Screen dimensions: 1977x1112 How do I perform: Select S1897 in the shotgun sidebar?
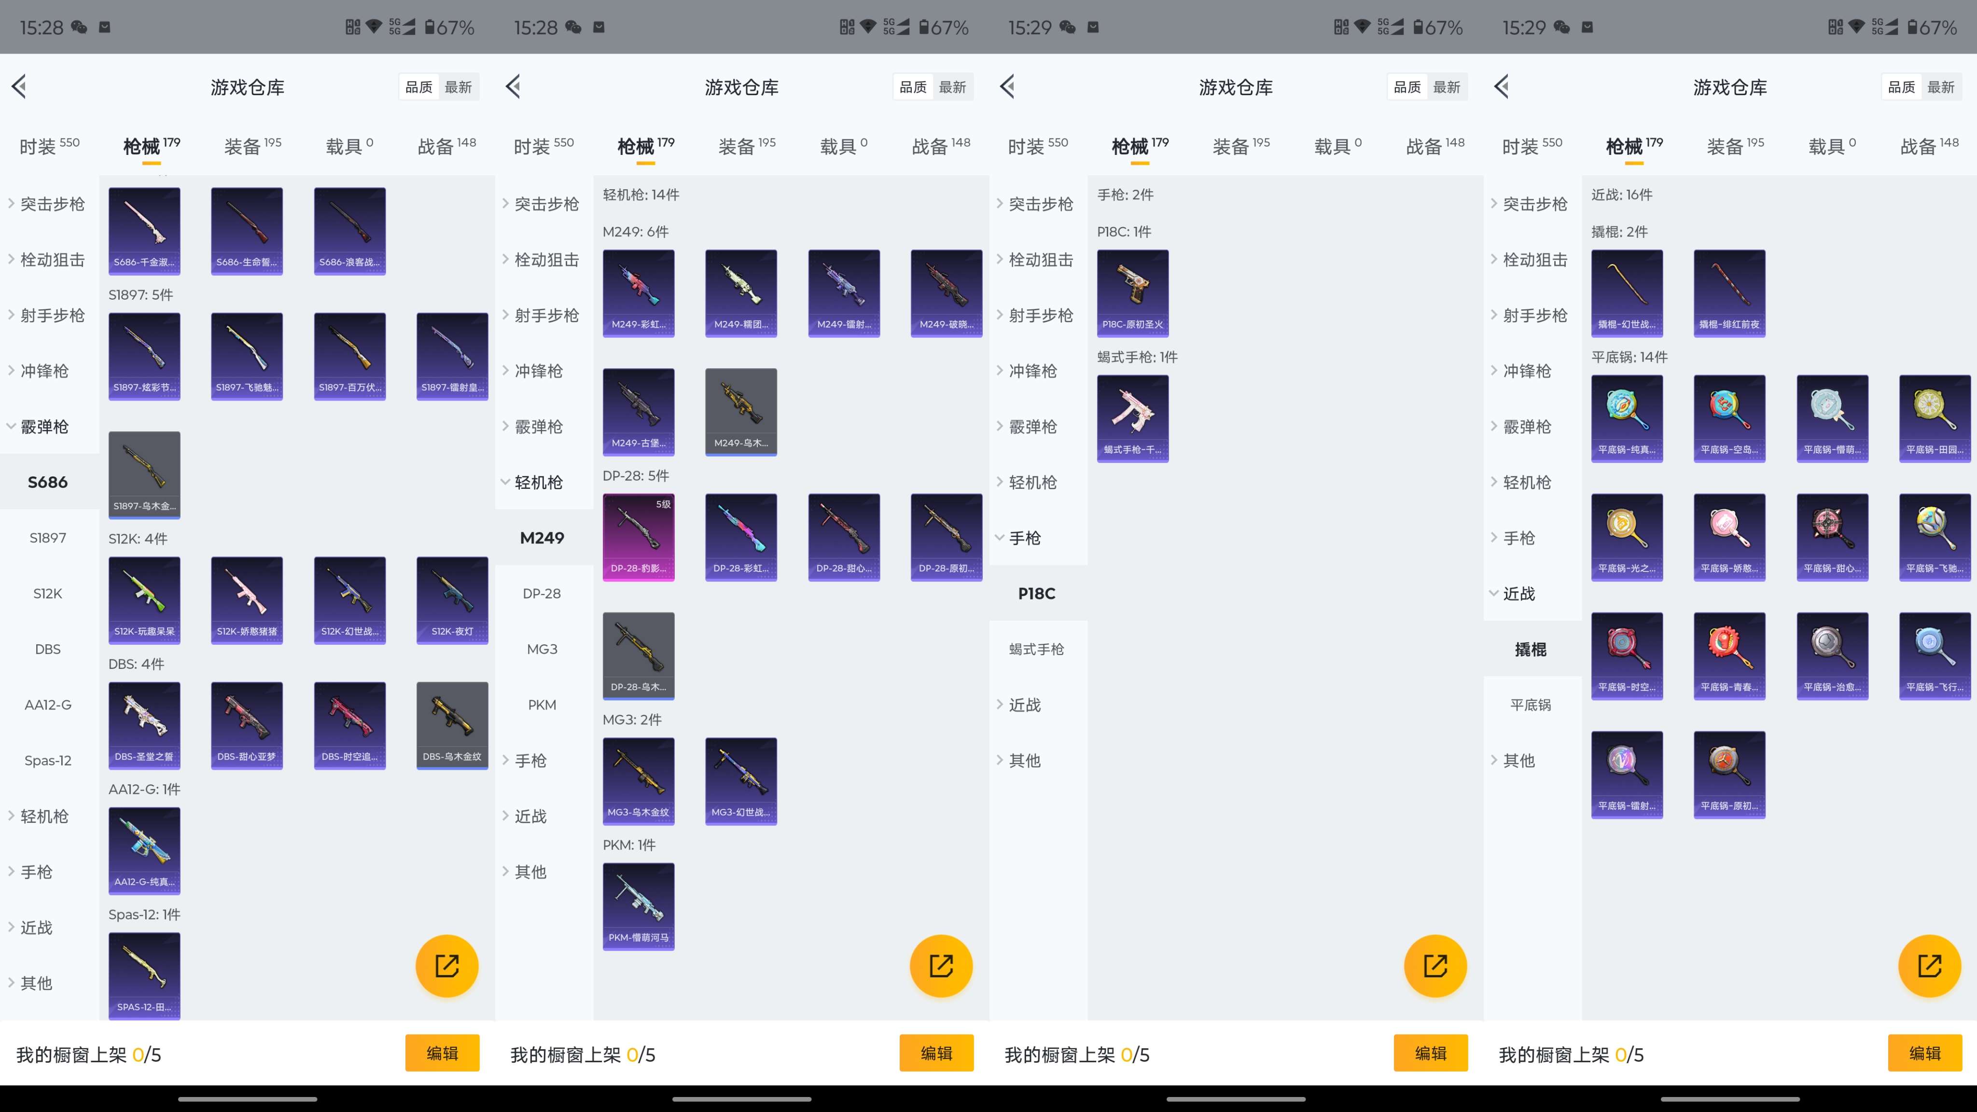[48, 537]
